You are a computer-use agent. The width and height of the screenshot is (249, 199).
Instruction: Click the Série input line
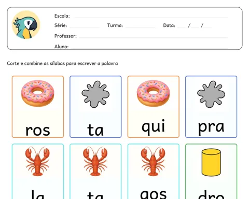85,26
